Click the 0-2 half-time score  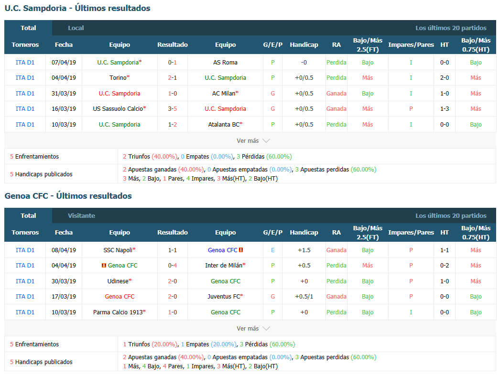(x=445, y=265)
